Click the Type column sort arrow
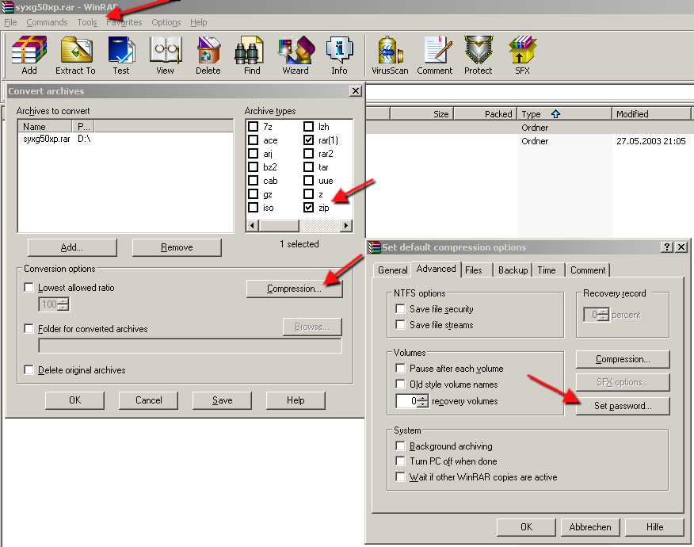 pyautogui.click(x=555, y=114)
